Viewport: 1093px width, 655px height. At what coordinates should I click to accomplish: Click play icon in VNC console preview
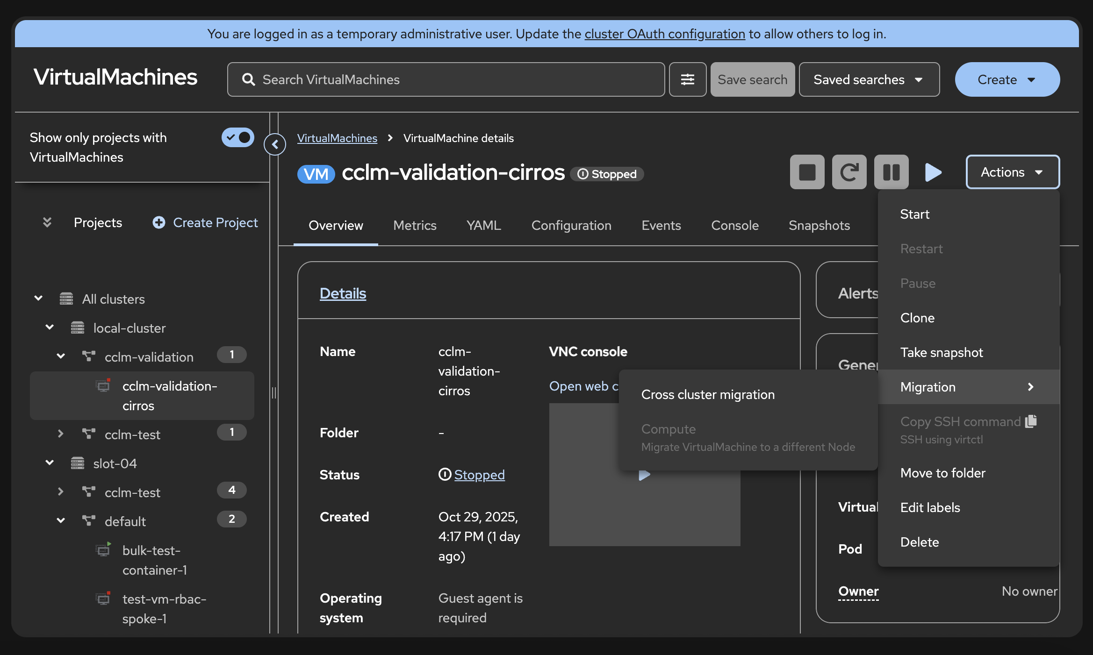pos(644,475)
